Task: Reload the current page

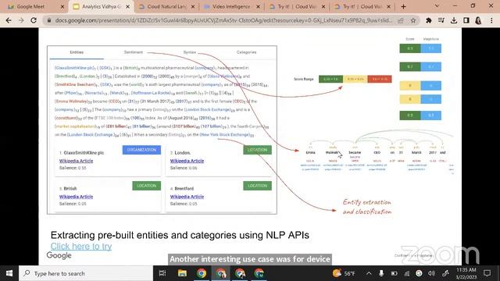Action: click(x=34, y=20)
